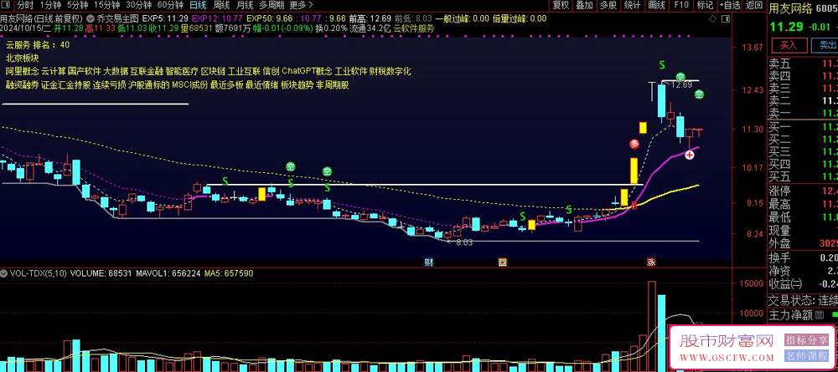
Task: Switch to the 60分钟 period
Action: 170,5
